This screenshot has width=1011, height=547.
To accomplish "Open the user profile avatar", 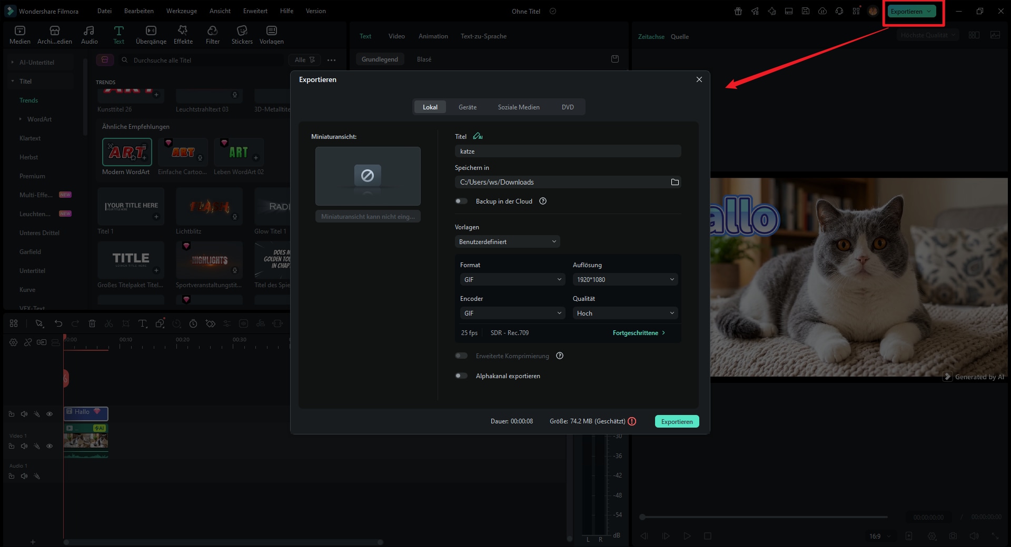I will (x=873, y=11).
